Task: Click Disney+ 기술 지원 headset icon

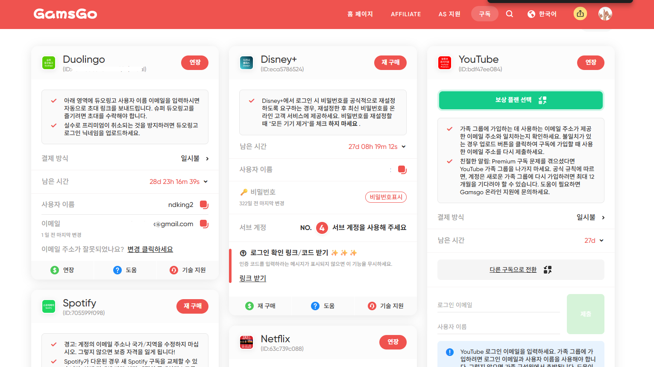Action: [372, 306]
